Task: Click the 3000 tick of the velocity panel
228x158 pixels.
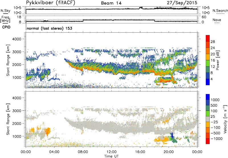Action: [17, 111]
